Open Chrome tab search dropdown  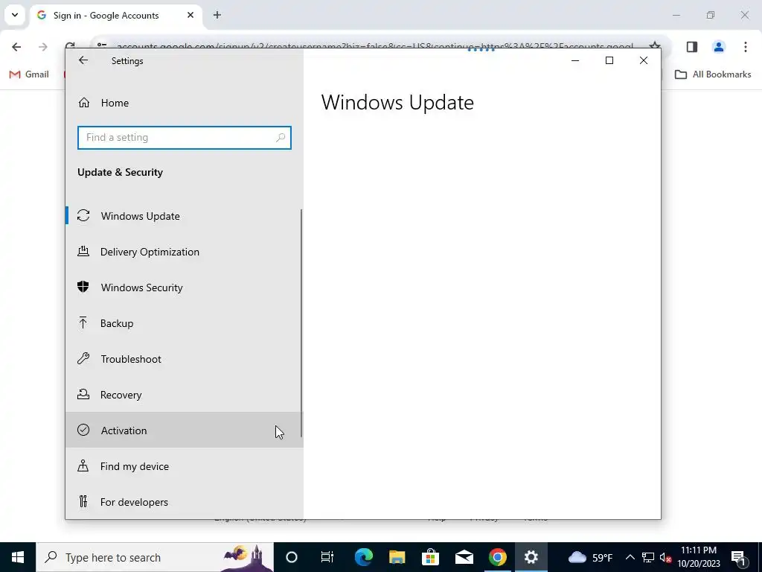pos(15,15)
